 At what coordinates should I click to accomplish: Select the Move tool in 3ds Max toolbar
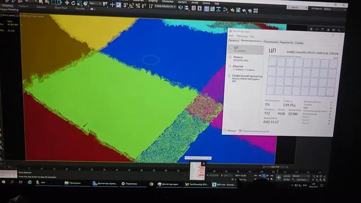pyautogui.click(x=67, y=3)
